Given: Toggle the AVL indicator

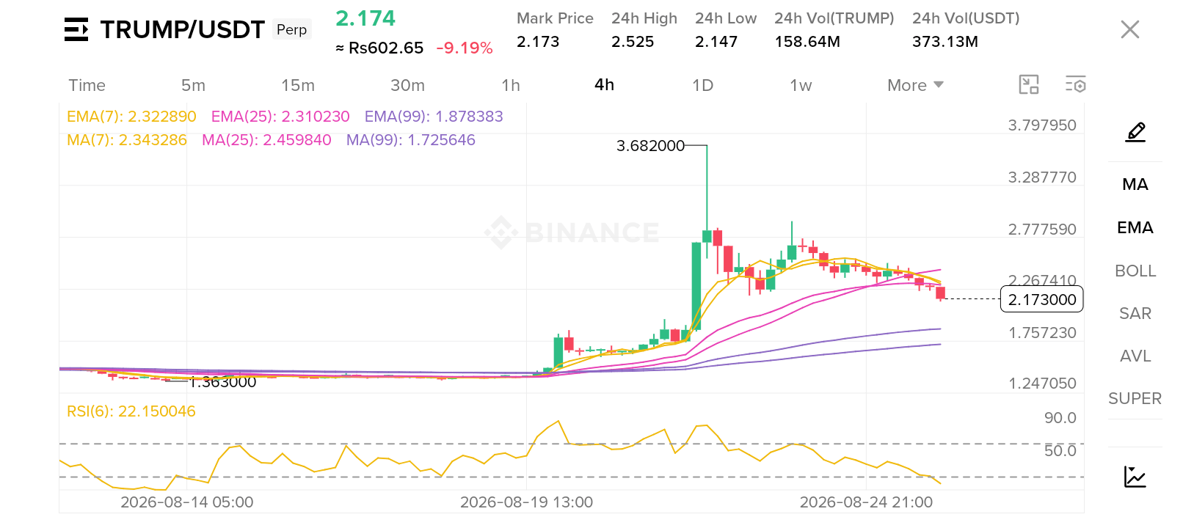Looking at the screenshot, I should click(x=1135, y=356).
